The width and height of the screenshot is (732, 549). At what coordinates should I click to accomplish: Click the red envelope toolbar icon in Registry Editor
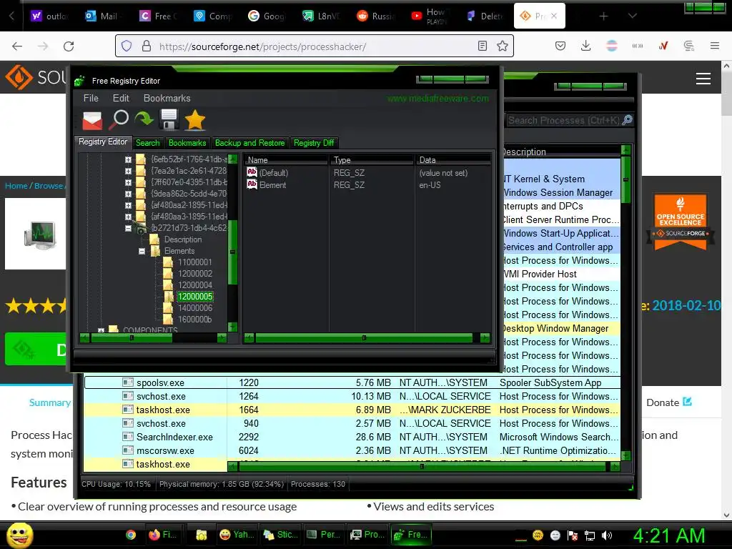pyautogui.click(x=92, y=120)
